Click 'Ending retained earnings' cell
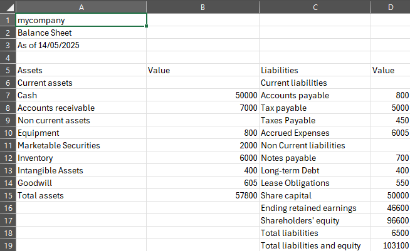The image size is (410, 251). pos(315,208)
